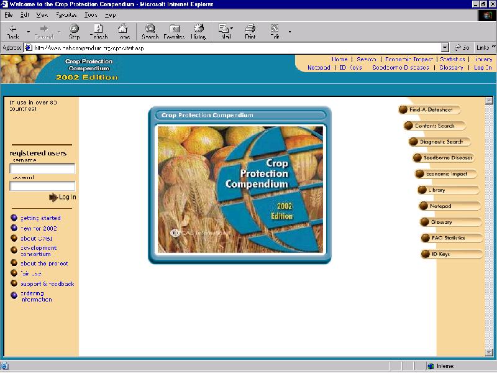Screen dimensions: 497x373
Task: Click the password input field
Action: (x=42, y=186)
